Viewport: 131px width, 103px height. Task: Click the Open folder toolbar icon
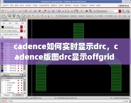pos(4,11)
